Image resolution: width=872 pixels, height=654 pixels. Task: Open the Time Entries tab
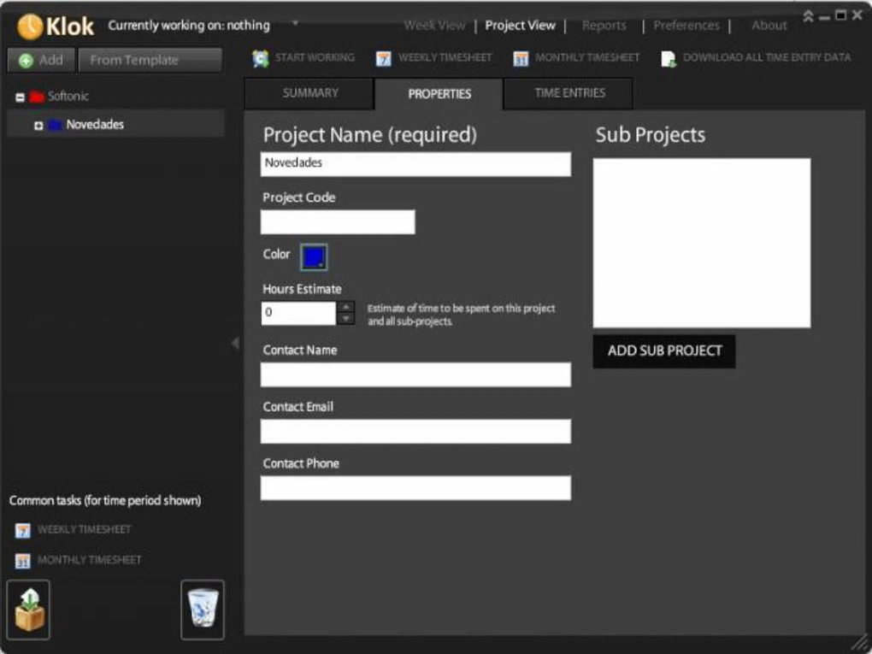570,93
